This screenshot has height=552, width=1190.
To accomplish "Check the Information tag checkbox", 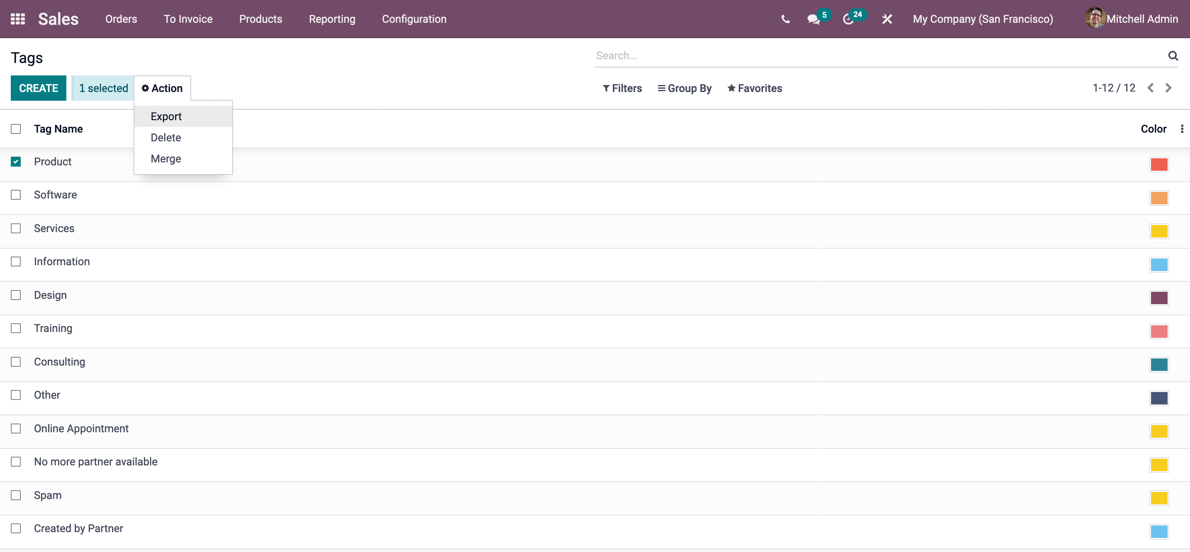I will (x=16, y=261).
